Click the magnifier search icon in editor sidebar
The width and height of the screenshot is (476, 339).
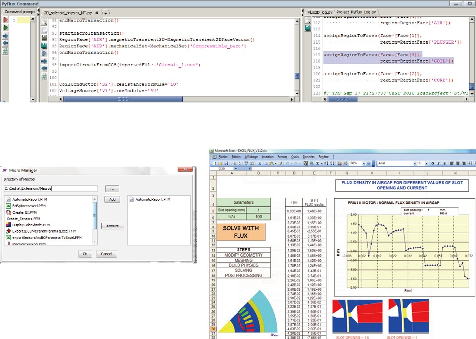[x=44, y=22]
